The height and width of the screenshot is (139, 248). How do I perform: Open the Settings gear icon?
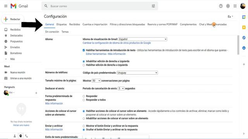[228, 6]
